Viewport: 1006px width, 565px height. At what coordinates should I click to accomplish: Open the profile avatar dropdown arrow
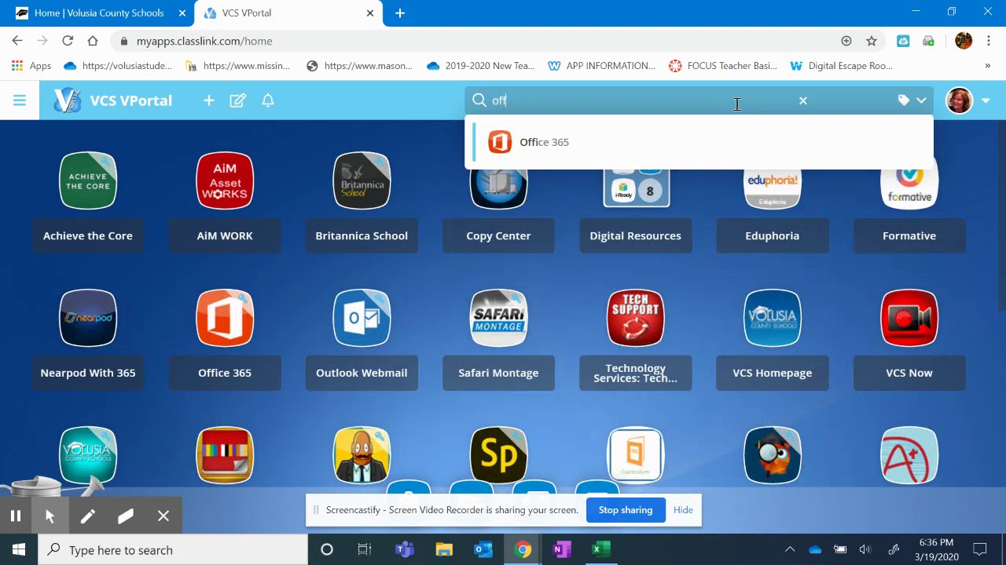pyautogui.click(x=986, y=100)
